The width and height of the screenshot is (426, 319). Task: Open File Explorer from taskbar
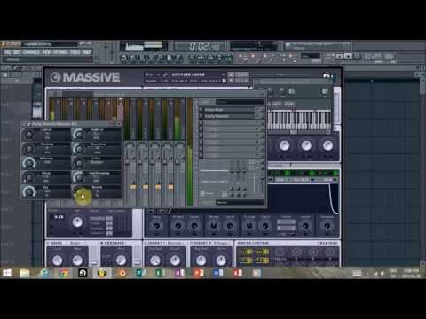[25, 273]
